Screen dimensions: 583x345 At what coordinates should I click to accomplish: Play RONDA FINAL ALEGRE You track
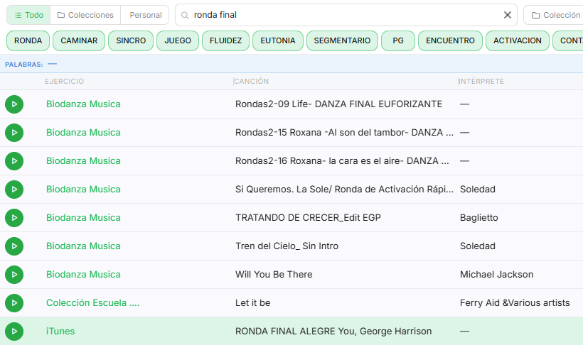14,332
